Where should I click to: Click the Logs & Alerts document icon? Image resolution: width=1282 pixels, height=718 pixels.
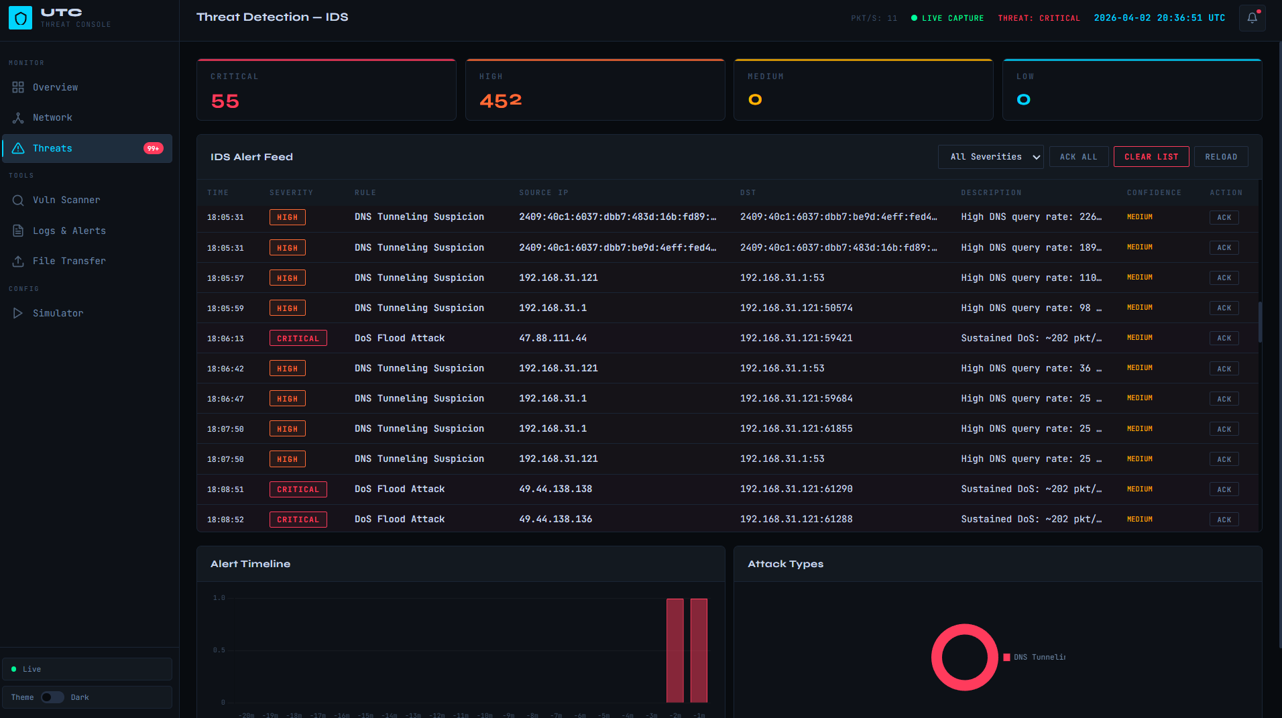(18, 231)
